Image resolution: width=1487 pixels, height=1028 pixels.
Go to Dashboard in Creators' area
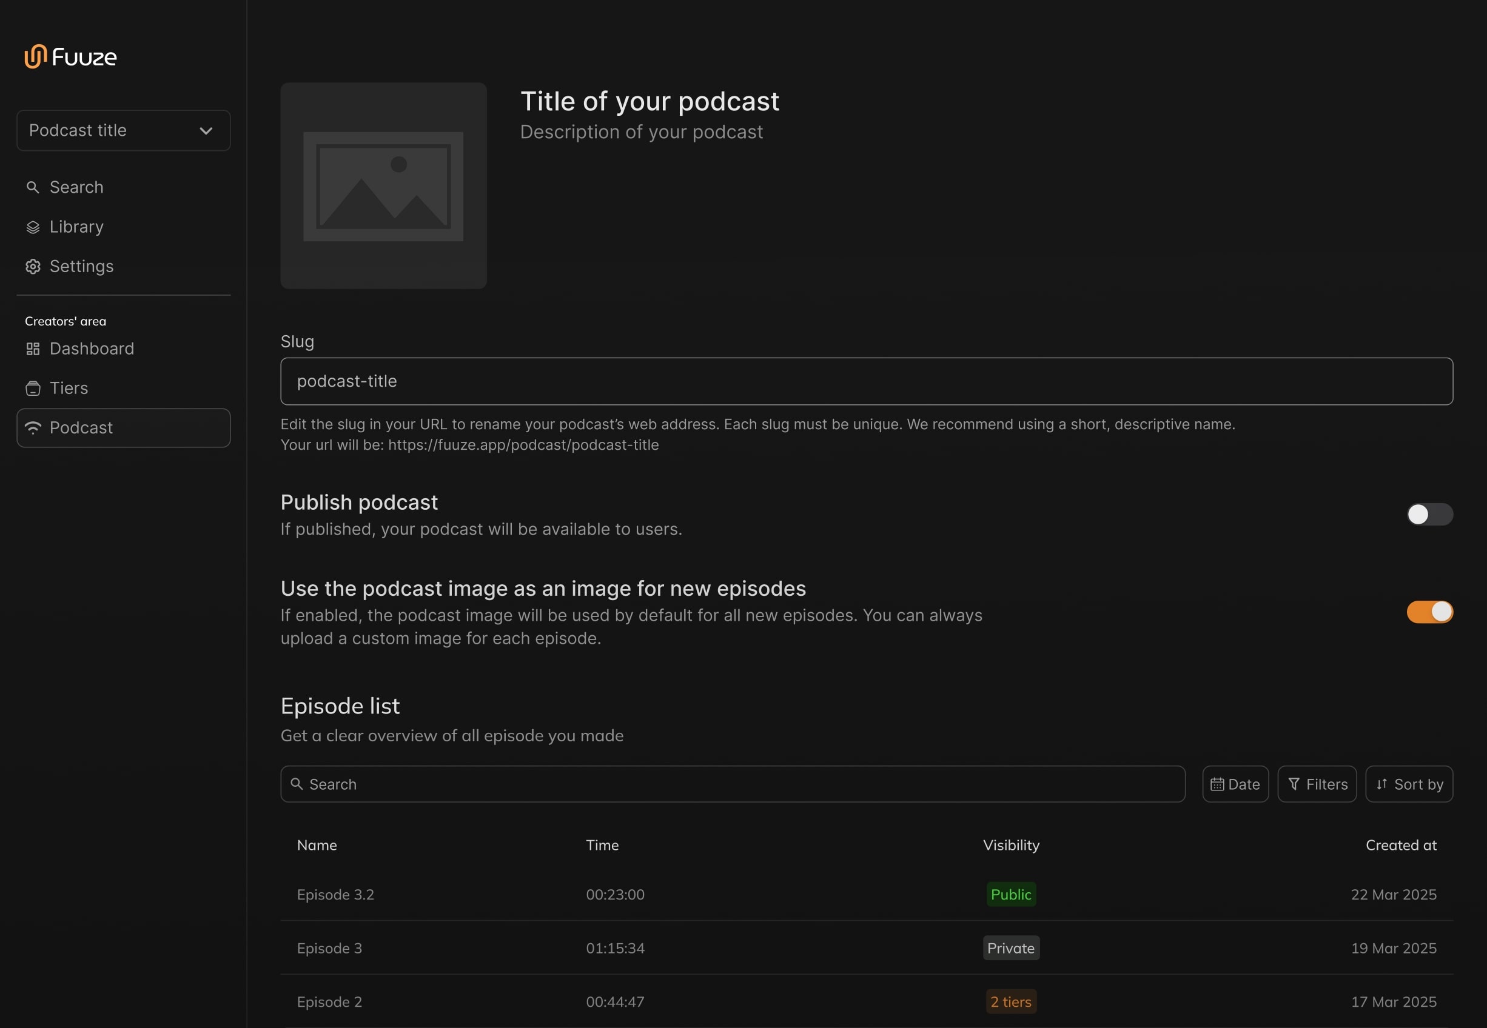click(92, 349)
